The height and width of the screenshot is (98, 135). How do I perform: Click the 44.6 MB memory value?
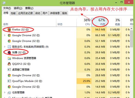pos(100,47)
